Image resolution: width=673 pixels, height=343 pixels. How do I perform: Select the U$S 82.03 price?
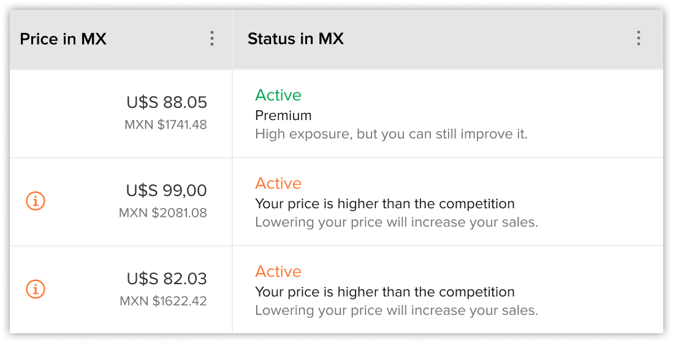[x=167, y=279]
